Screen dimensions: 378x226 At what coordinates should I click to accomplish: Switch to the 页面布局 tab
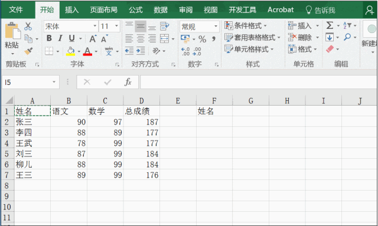pos(104,10)
